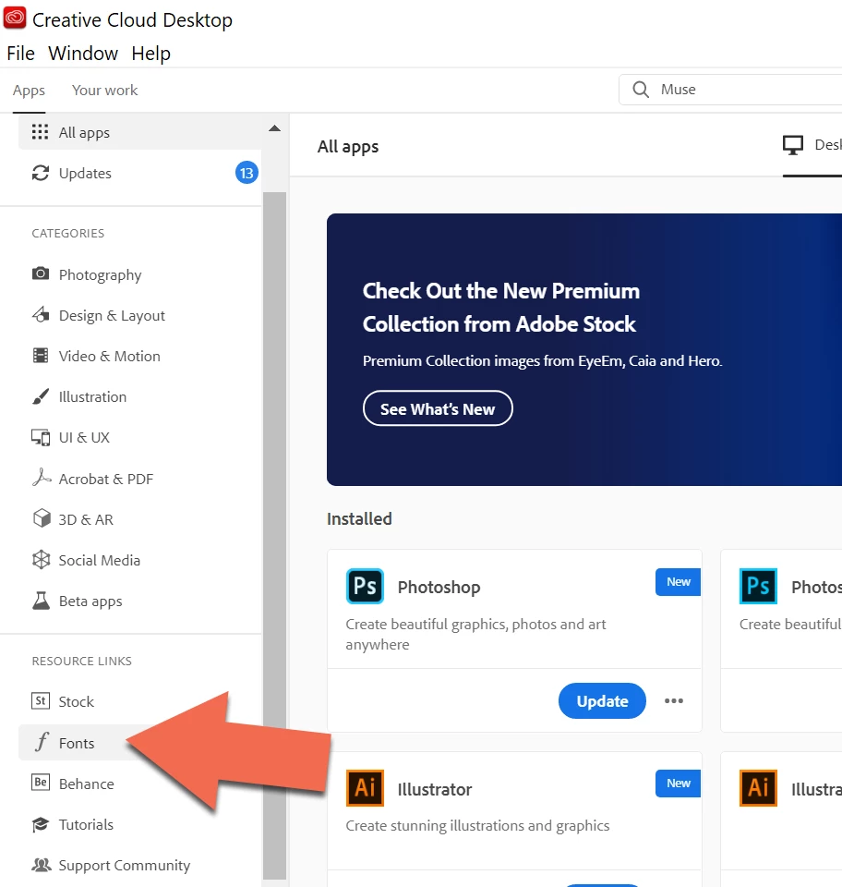Click the Stock St icon

pyautogui.click(x=40, y=701)
